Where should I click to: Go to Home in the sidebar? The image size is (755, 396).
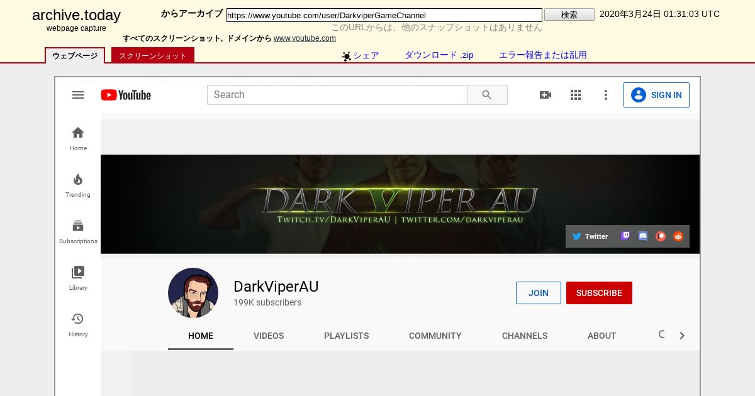78,139
